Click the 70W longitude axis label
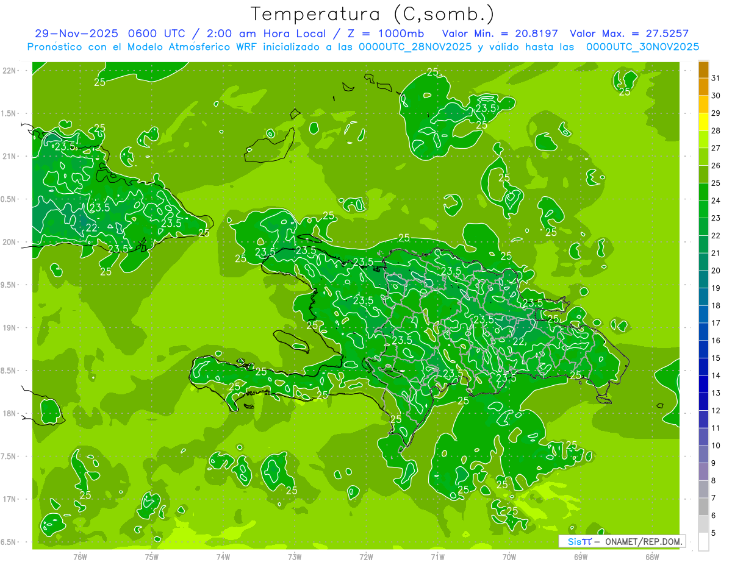The width and height of the screenshot is (732, 565). (509, 557)
